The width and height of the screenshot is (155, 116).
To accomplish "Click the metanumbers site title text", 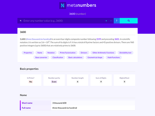I will click(81, 5).
